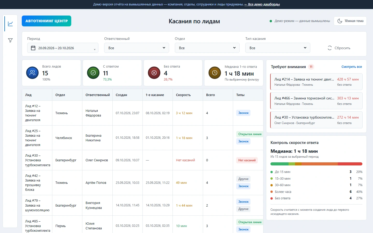Click the green checkmark answered icon
This screenshot has height=233, width=373.
point(93,73)
